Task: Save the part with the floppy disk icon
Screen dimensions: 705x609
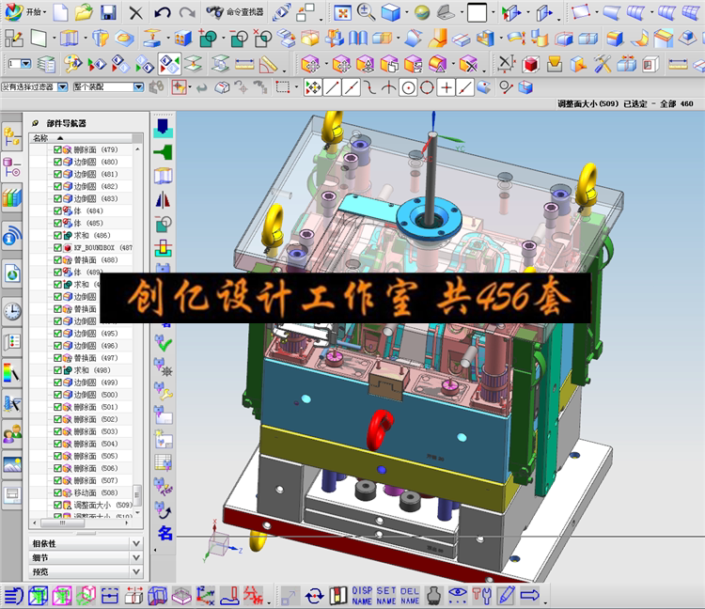Action: (x=108, y=12)
